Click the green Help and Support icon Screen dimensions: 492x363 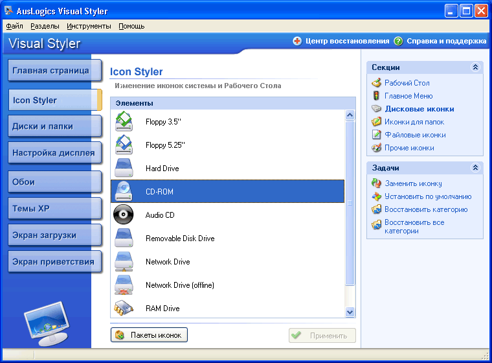pos(399,41)
